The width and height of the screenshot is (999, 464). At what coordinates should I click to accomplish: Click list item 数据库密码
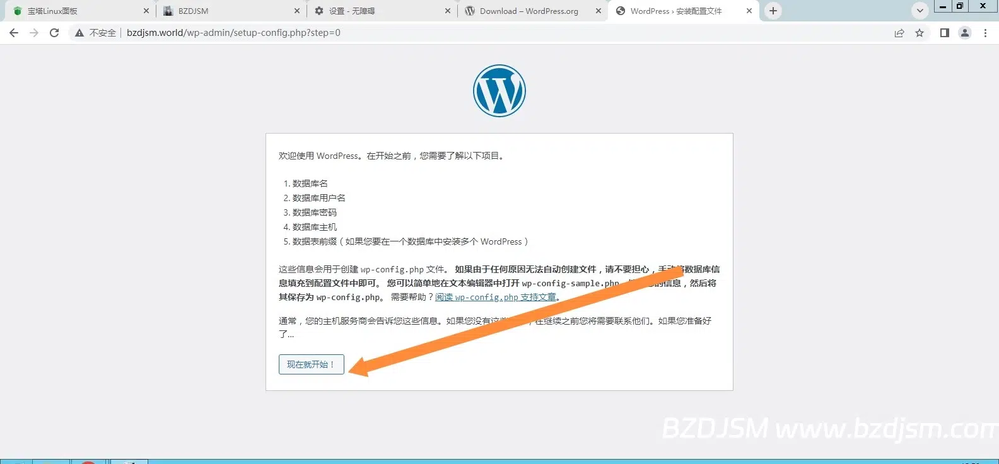[315, 212]
